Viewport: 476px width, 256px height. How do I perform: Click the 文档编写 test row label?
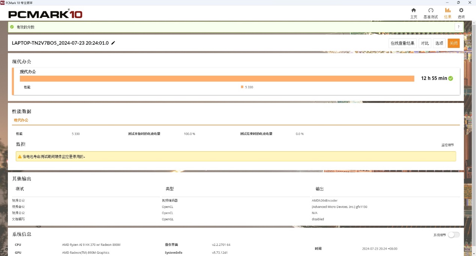18,219
